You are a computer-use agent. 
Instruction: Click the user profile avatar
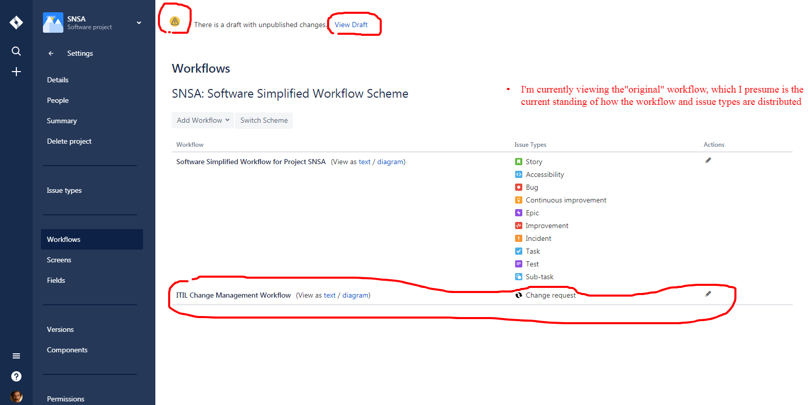click(x=16, y=397)
